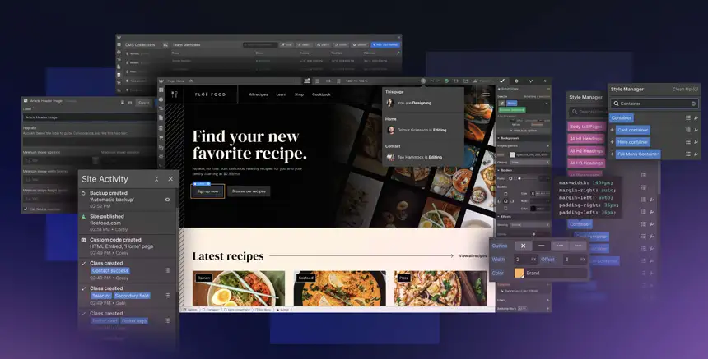Open list icon beside Contact success class
The height and width of the screenshot is (359, 708).
click(x=167, y=270)
